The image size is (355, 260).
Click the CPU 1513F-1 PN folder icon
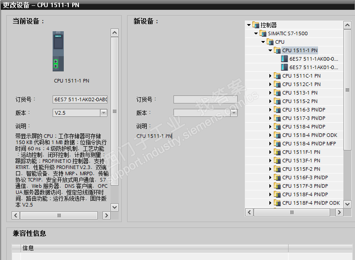point(277,161)
